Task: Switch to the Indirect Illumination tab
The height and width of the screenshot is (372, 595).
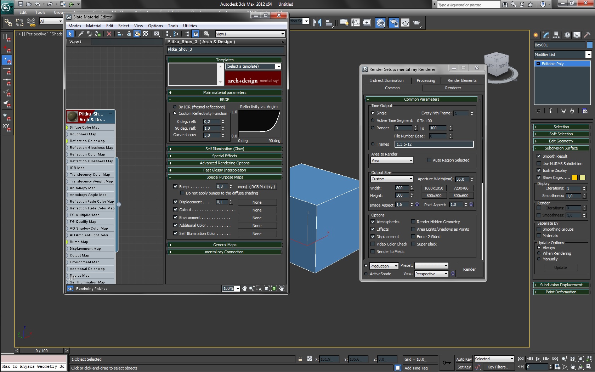Action: tap(387, 80)
